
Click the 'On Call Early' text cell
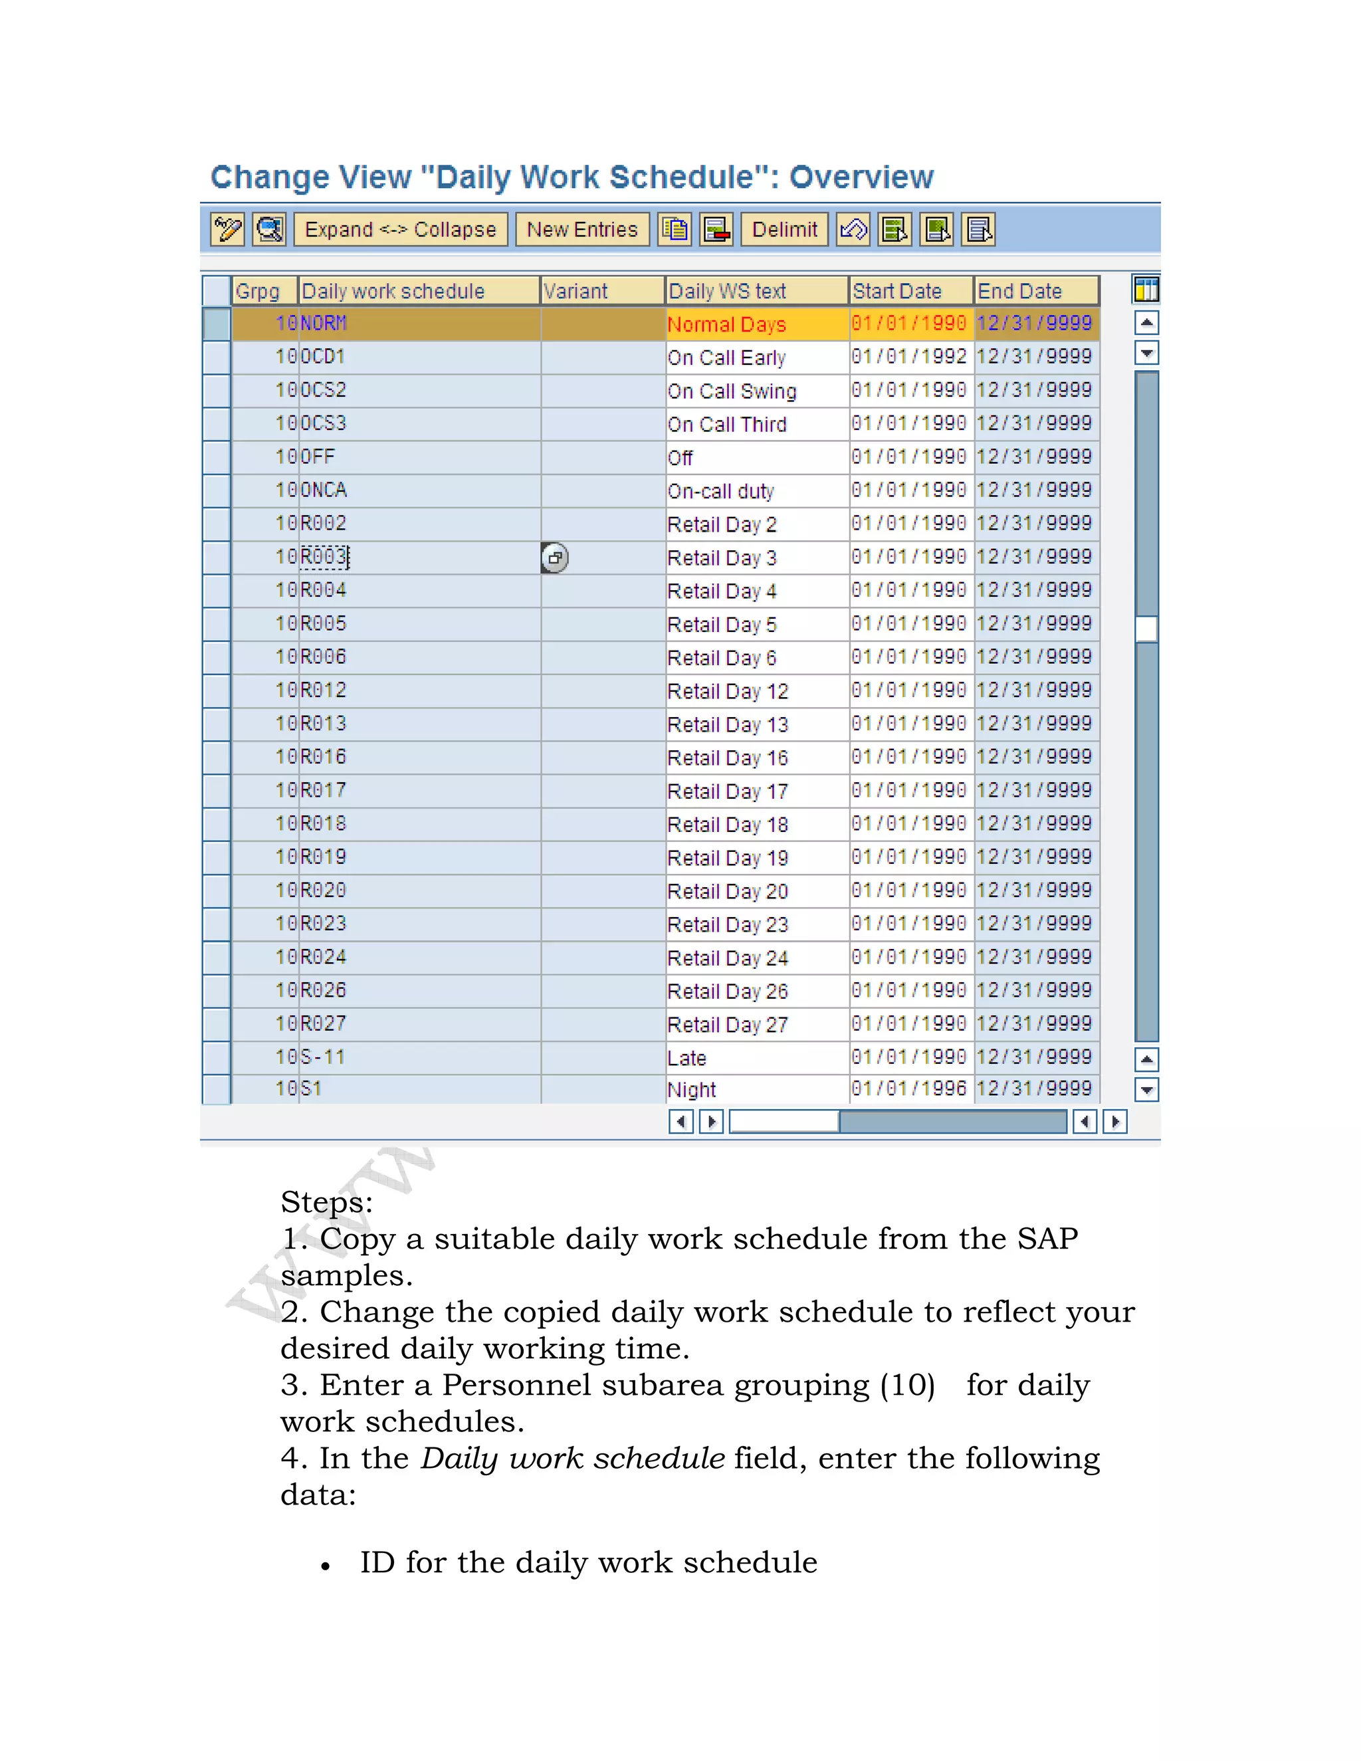point(757,358)
